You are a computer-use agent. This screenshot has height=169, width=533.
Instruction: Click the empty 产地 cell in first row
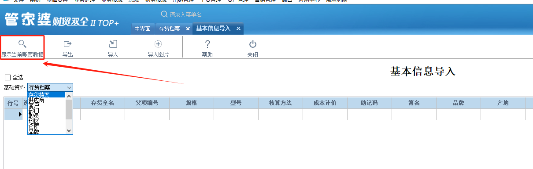pos(503,114)
